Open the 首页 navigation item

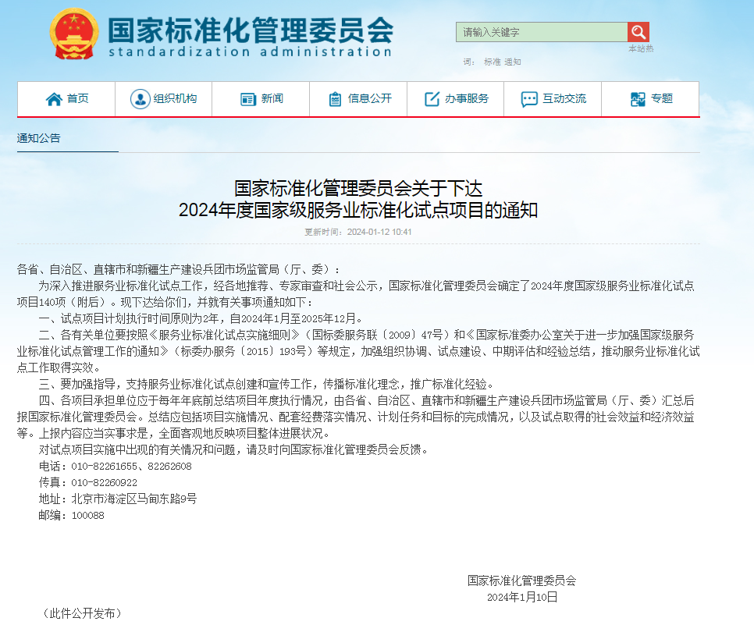coord(66,99)
